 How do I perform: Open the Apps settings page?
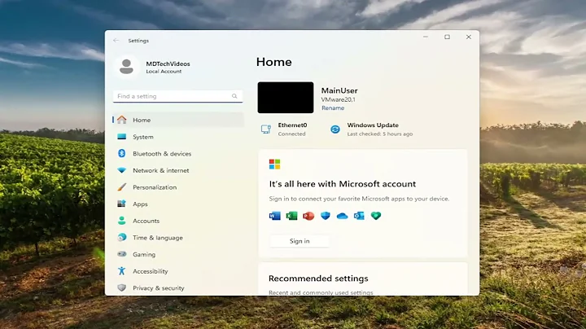point(178,204)
